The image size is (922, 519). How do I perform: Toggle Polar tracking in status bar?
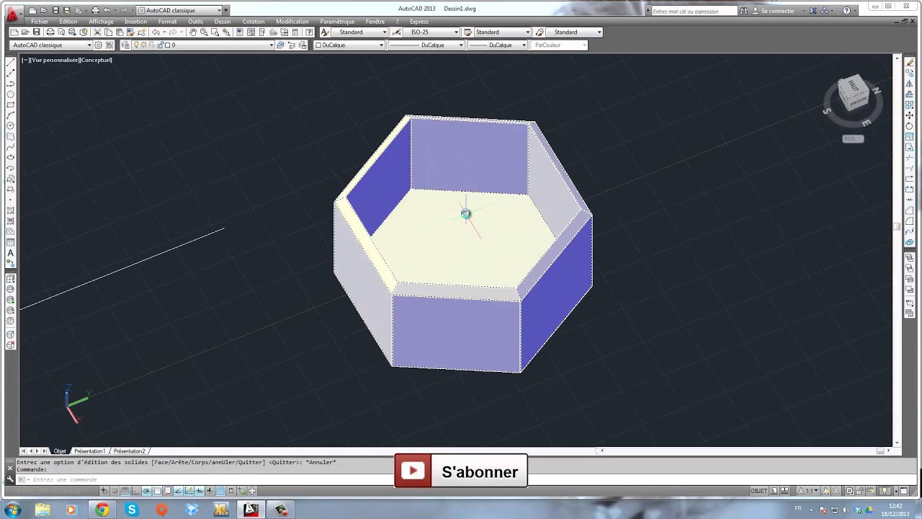(x=146, y=491)
